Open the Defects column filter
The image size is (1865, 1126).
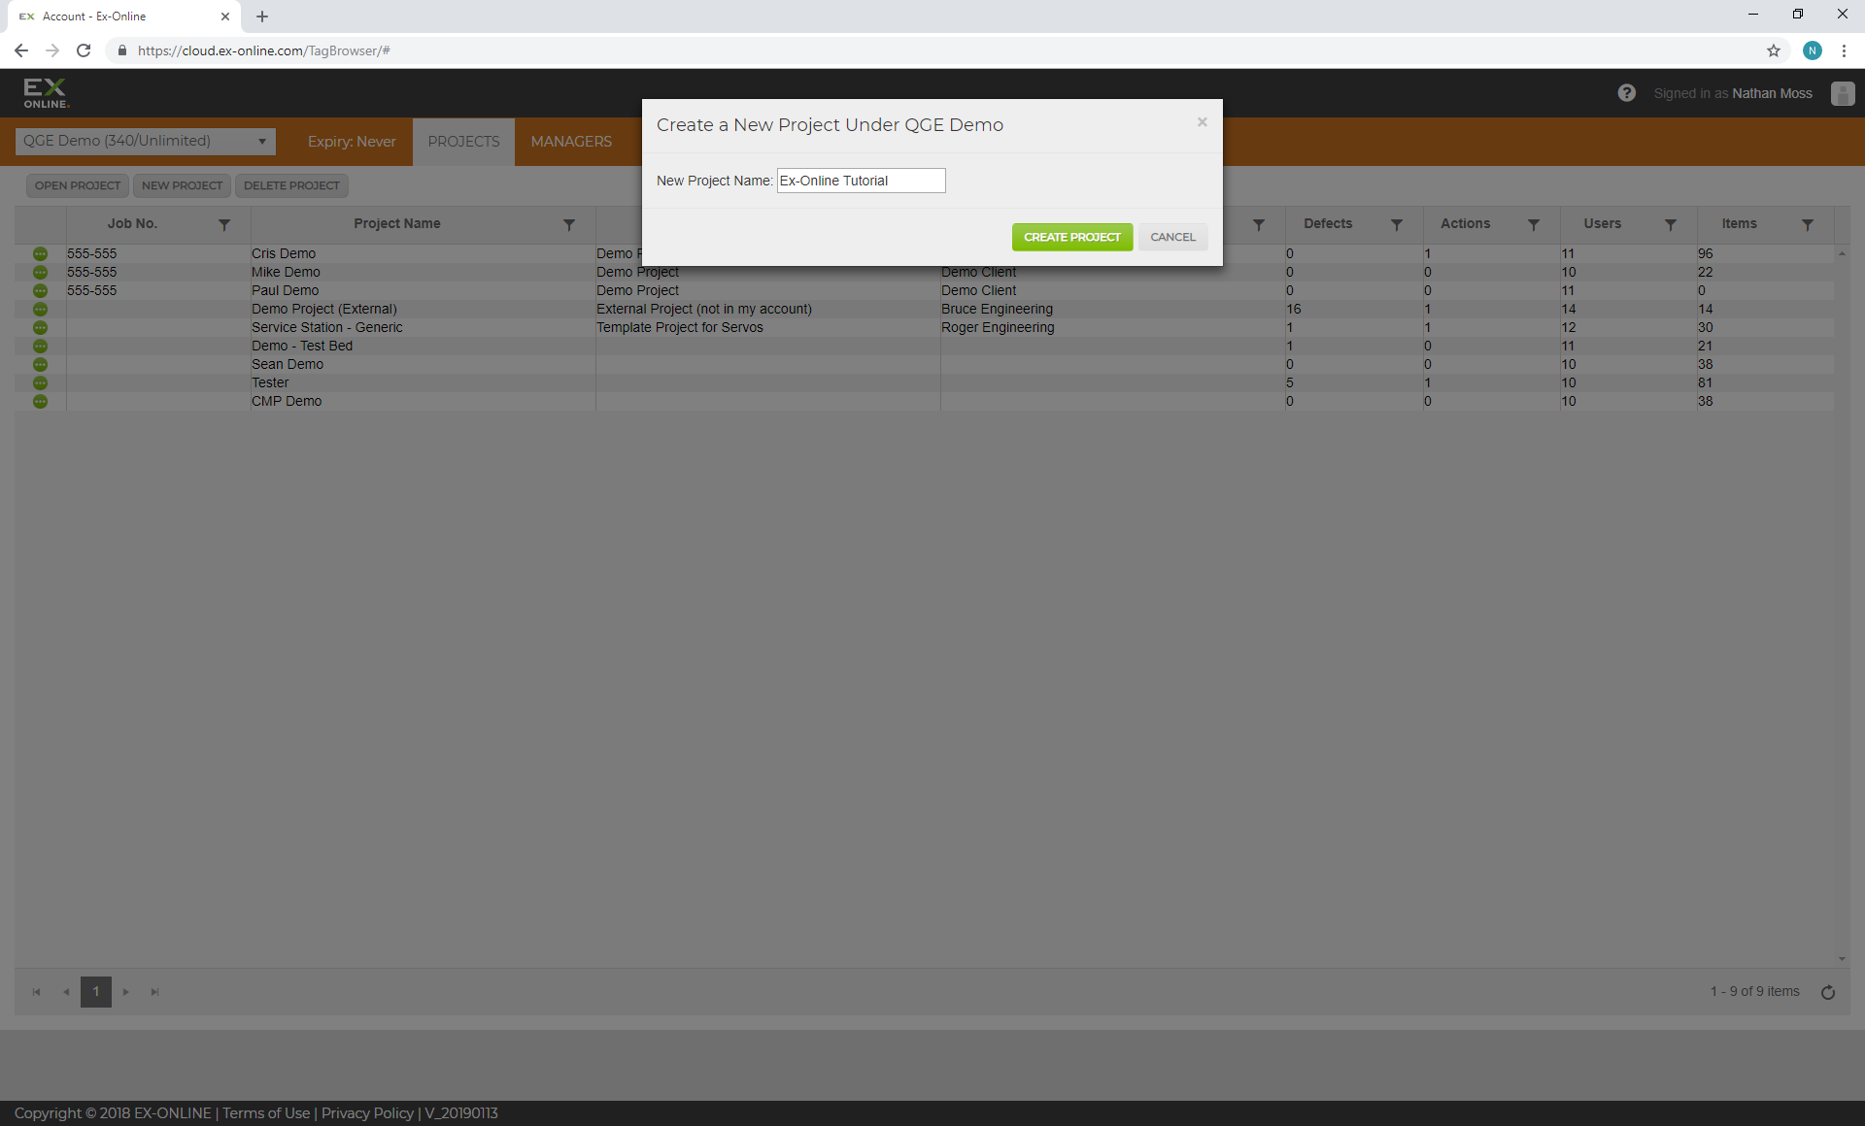[x=1396, y=224]
